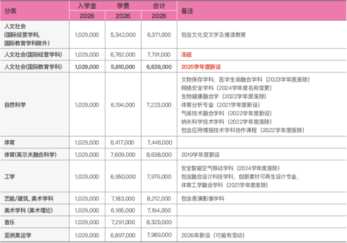Image resolution: width=347 pixels, height=243 pixels.
Task: Click the remark line starting '文物保存学科'
Action: point(246,80)
